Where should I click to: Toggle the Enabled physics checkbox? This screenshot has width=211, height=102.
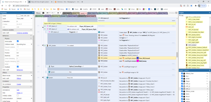click(18, 67)
